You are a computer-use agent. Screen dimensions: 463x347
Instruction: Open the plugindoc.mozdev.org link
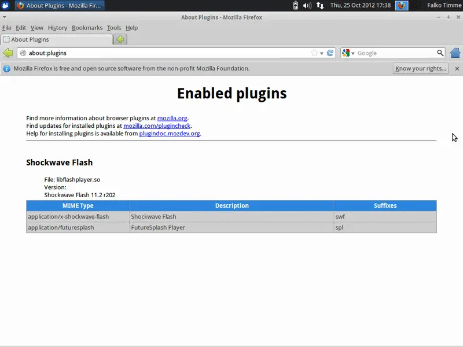[x=170, y=134]
